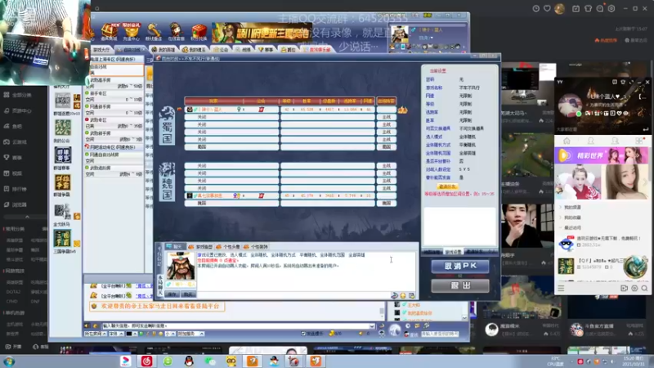Open the NetEase Music red icon on taskbar

[x=147, y=361]
